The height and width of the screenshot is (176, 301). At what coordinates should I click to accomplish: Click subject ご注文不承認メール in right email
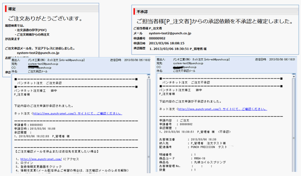click(184, 71)
